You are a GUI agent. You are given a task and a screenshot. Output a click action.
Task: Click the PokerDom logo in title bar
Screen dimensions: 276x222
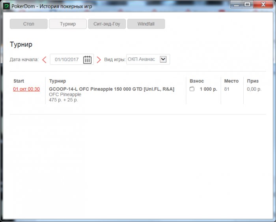pos(7,6)
